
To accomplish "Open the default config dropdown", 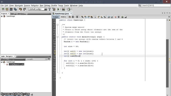I will [38, 9].
